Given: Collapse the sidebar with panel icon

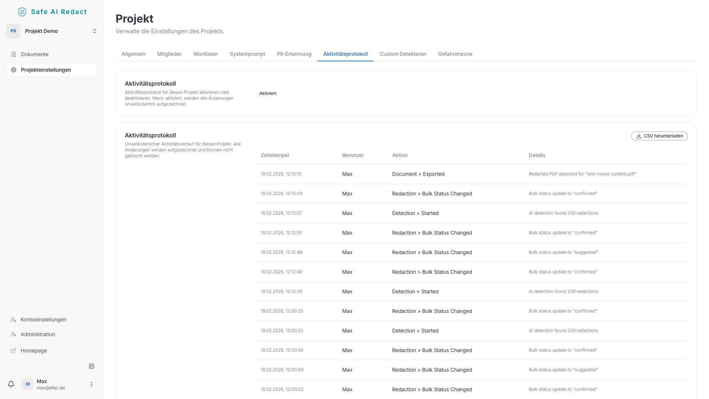Looking at the screenshot, I should pos(92,366).
